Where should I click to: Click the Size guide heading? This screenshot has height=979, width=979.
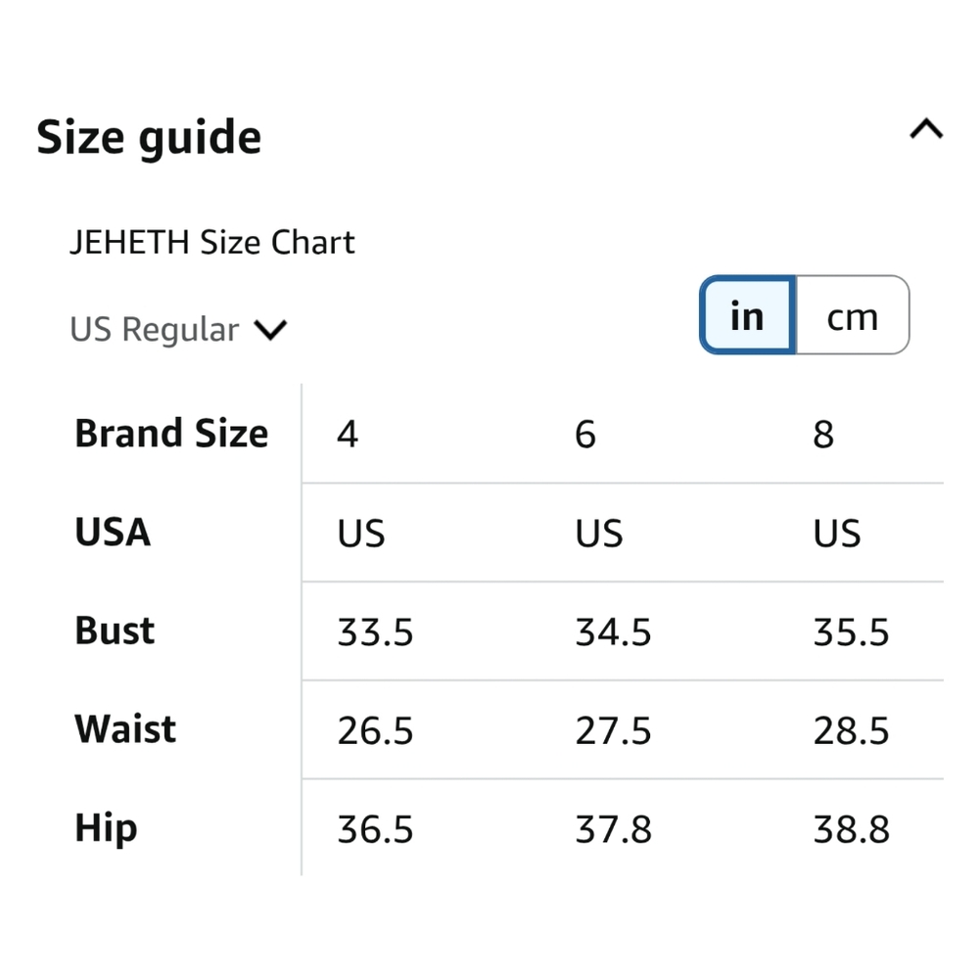tap(149, 137)
